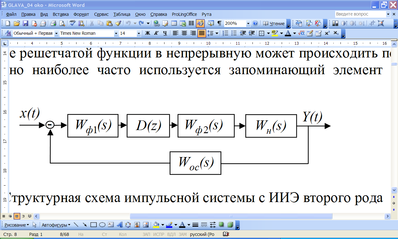This screenshot has height=239, width=398.
Task: Toggle the bulleted list button
Action: pos(234,33)
